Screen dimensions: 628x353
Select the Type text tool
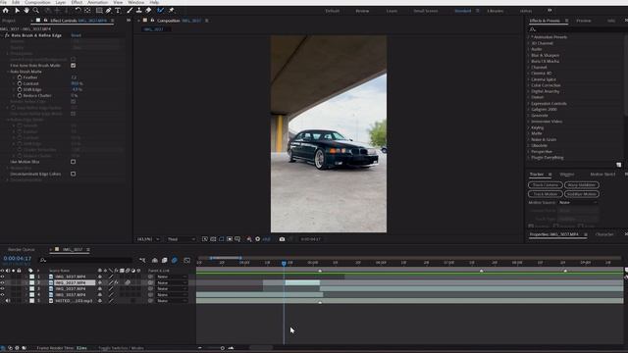pos(118,11)
